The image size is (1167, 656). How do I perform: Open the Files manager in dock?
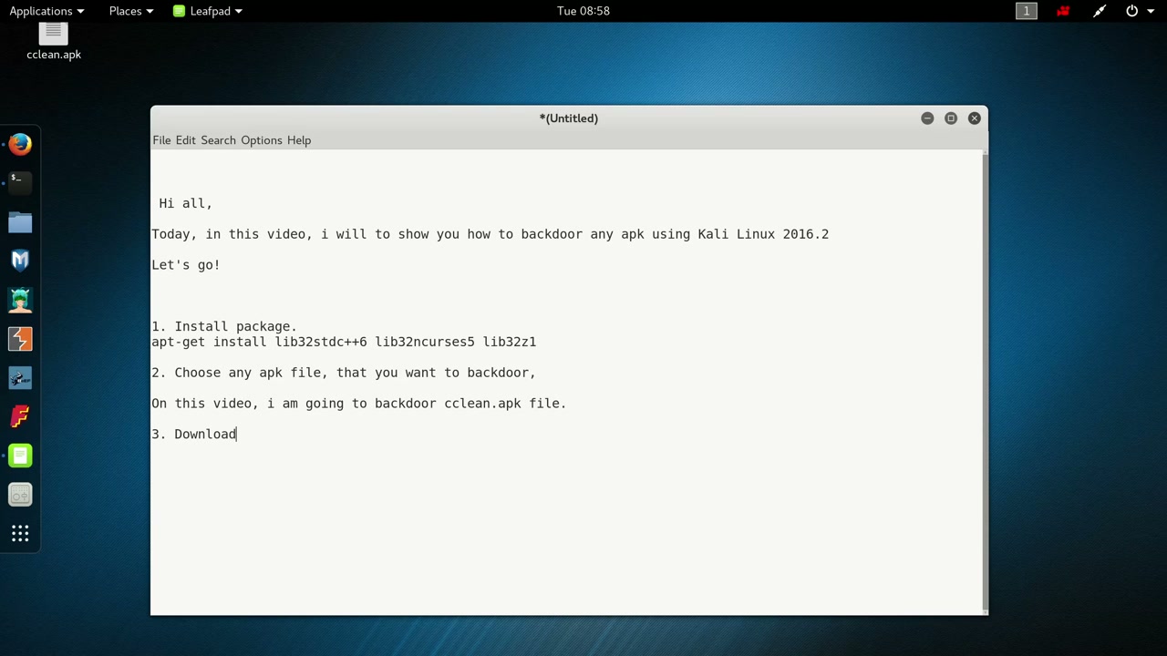pyautogui.click(x=20, y=221)
